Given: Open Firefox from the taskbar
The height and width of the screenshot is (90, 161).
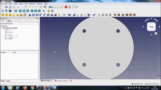Looking at the screenshot, I should (x=25, y=88).
